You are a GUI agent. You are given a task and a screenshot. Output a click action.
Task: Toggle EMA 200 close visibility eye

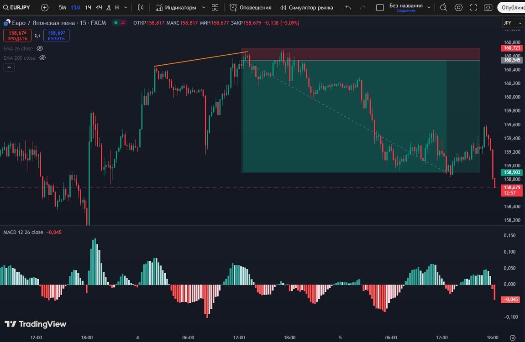42,58
